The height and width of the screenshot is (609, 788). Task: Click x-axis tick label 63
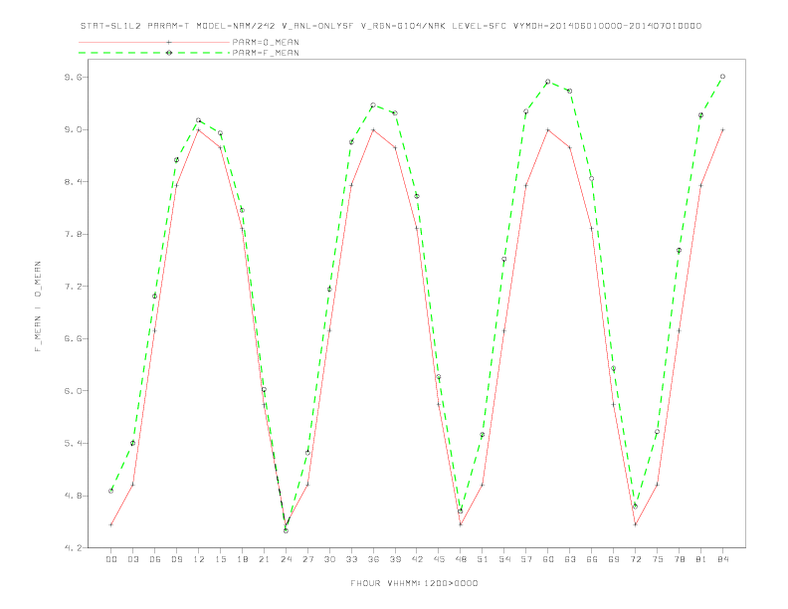(x=570, y=559)
